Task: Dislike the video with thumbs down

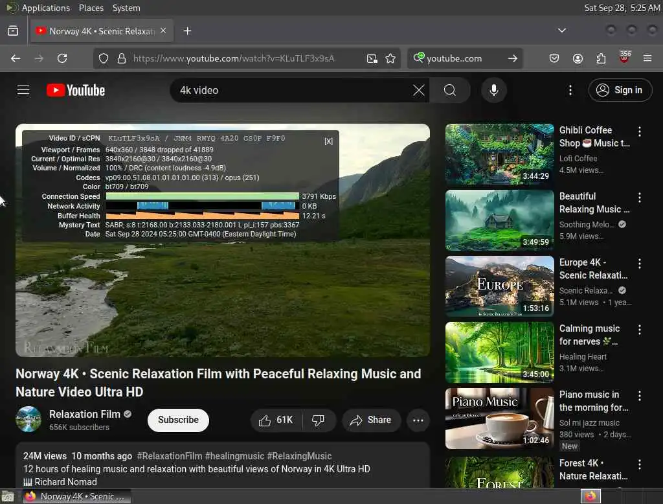Action: [318, 420]
